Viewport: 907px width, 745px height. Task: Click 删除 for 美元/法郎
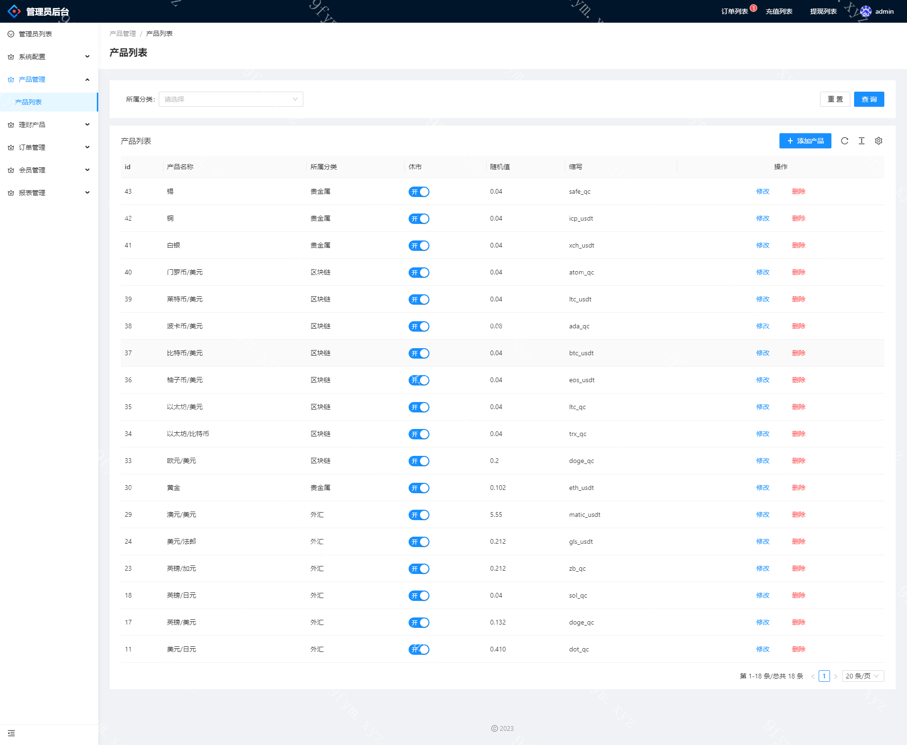799,541
